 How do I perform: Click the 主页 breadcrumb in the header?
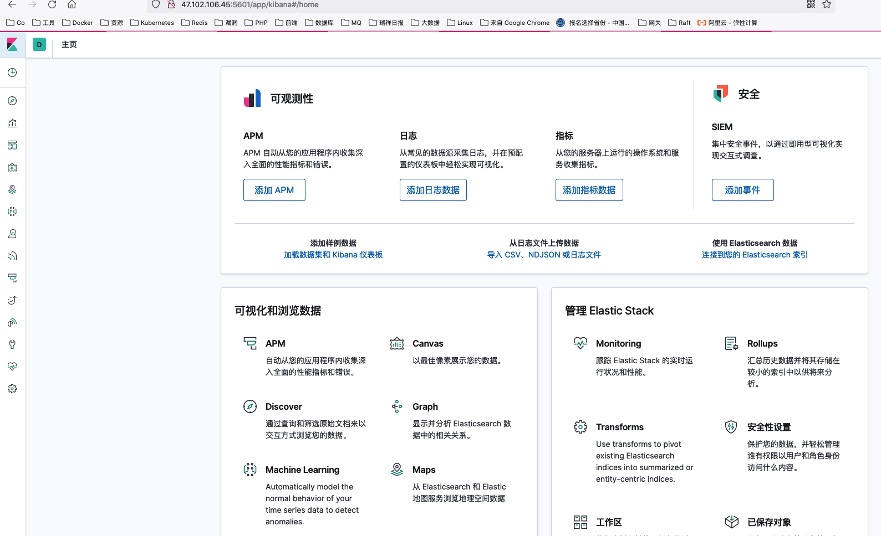coord(69,44)
